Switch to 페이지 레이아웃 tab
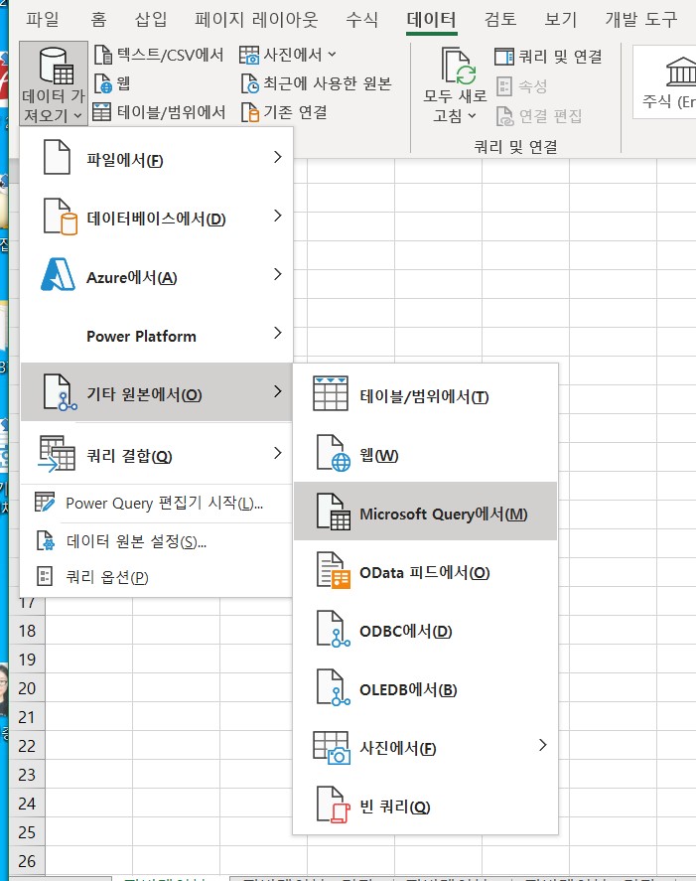The height and width of the screenshot is (881, 696). 256,20
